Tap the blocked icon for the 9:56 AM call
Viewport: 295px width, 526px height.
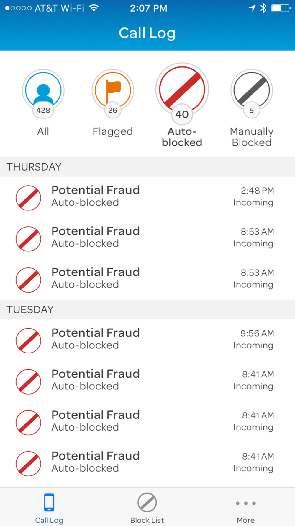[x=28, y=340]
